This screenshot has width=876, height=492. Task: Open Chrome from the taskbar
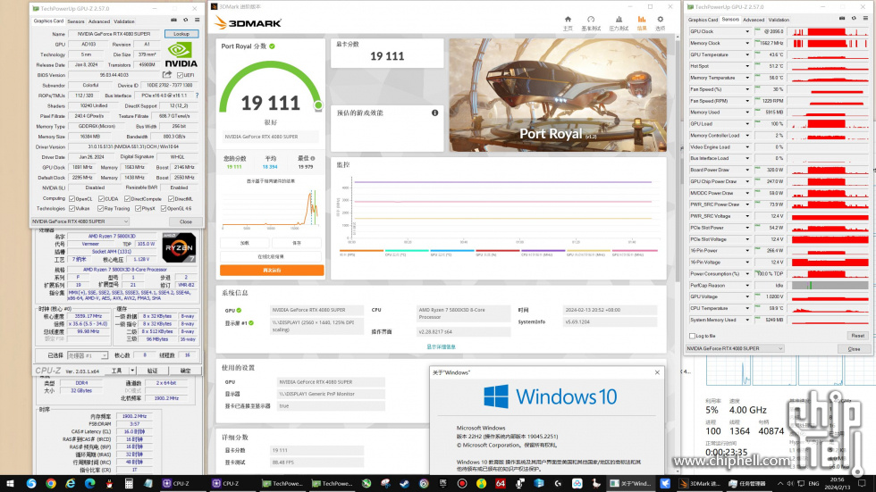click(51, 484)
